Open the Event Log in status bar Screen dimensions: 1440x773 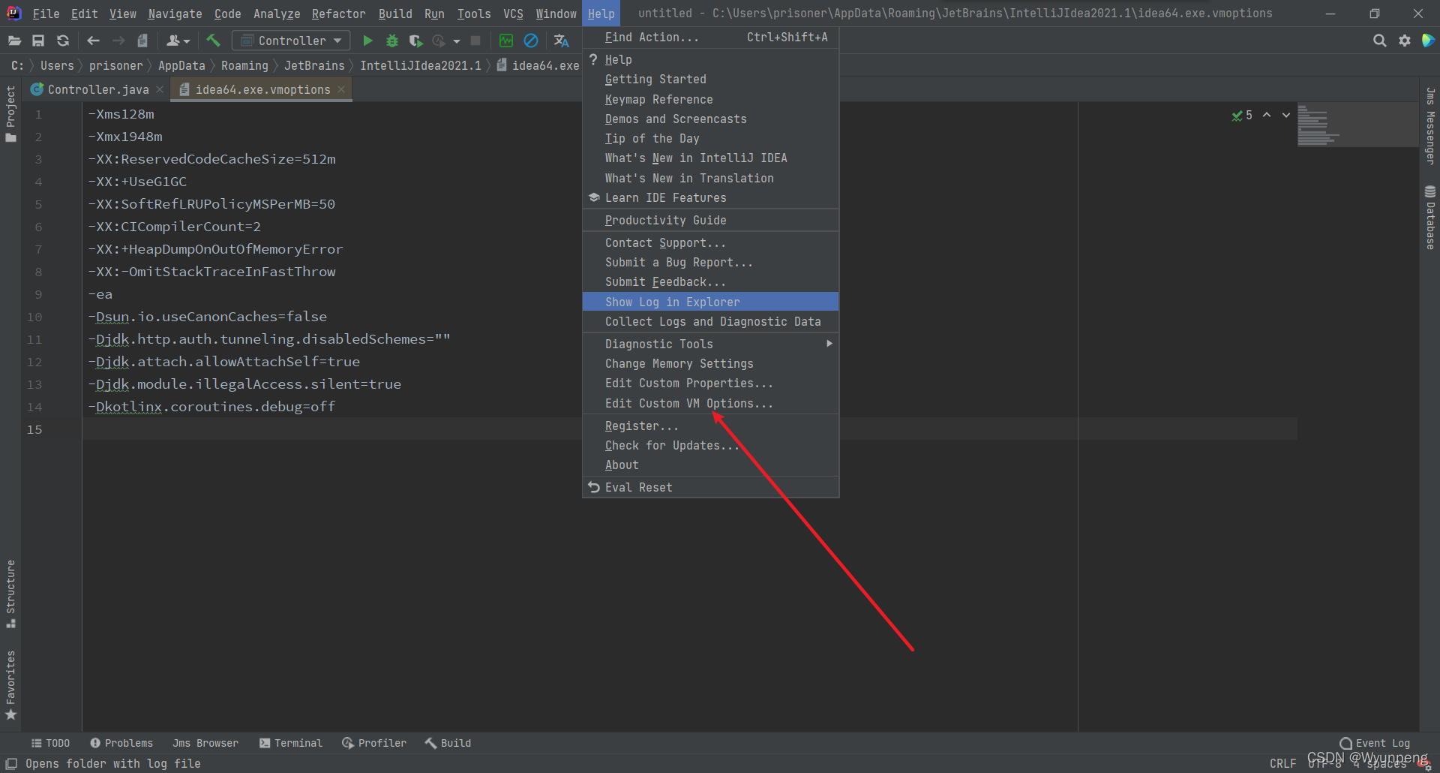[x=1375, y=743]
